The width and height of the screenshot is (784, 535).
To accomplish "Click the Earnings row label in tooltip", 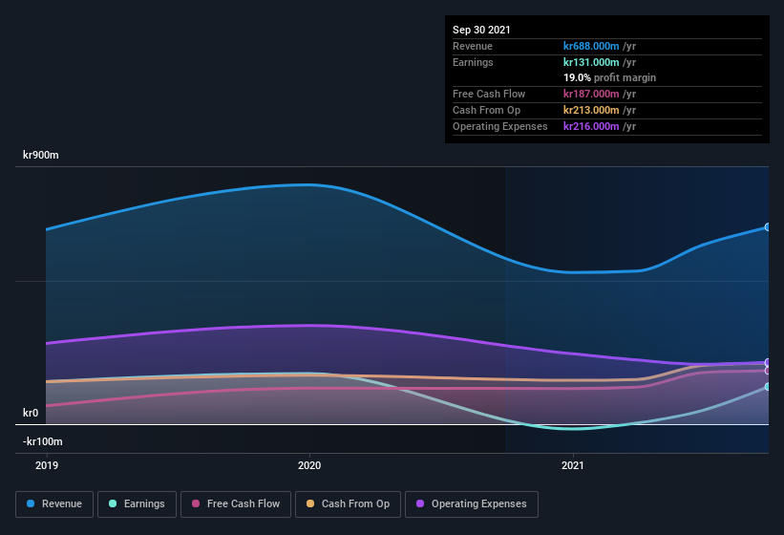I will pos(473,62).
